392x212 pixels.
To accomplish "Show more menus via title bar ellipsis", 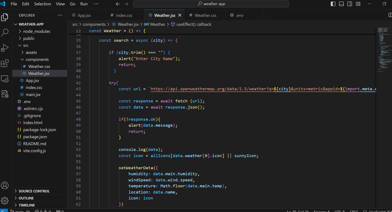I will tap(96, 4).
